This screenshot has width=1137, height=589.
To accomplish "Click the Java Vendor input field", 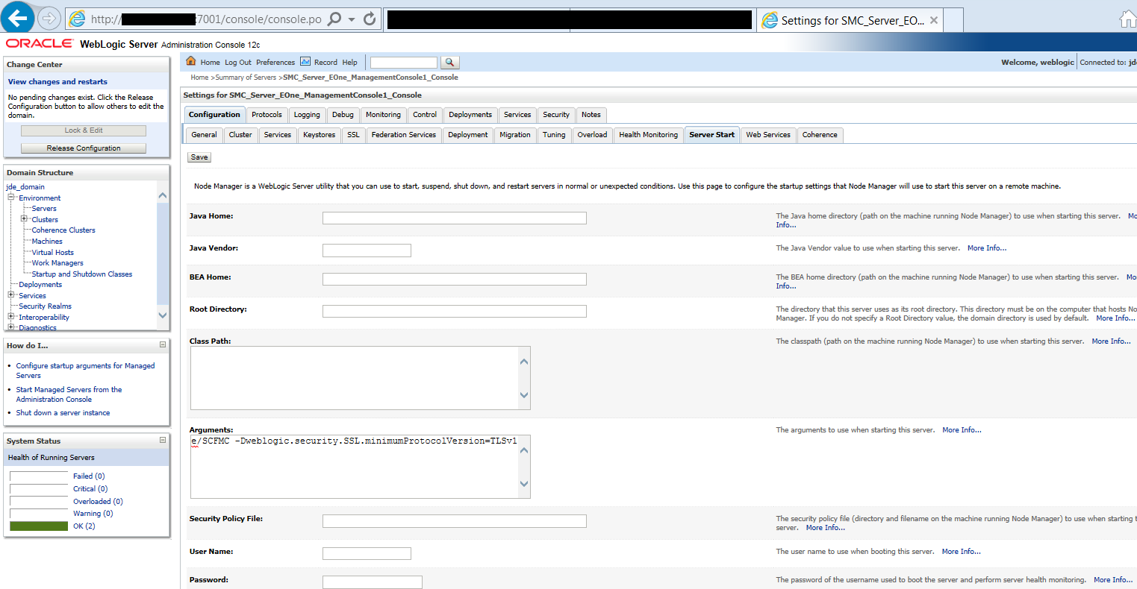I will pos(367,250).
